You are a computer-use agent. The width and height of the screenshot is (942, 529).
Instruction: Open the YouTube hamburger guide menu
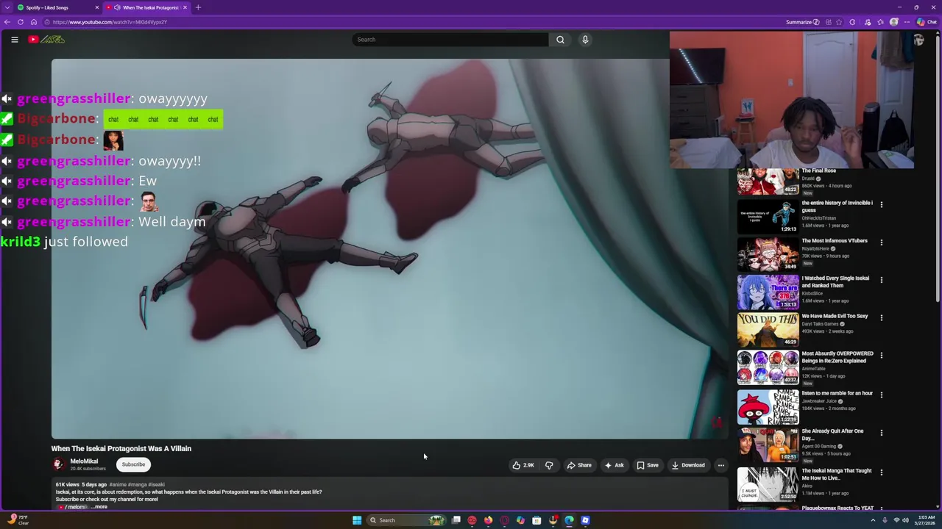click(x=14, y=40)
